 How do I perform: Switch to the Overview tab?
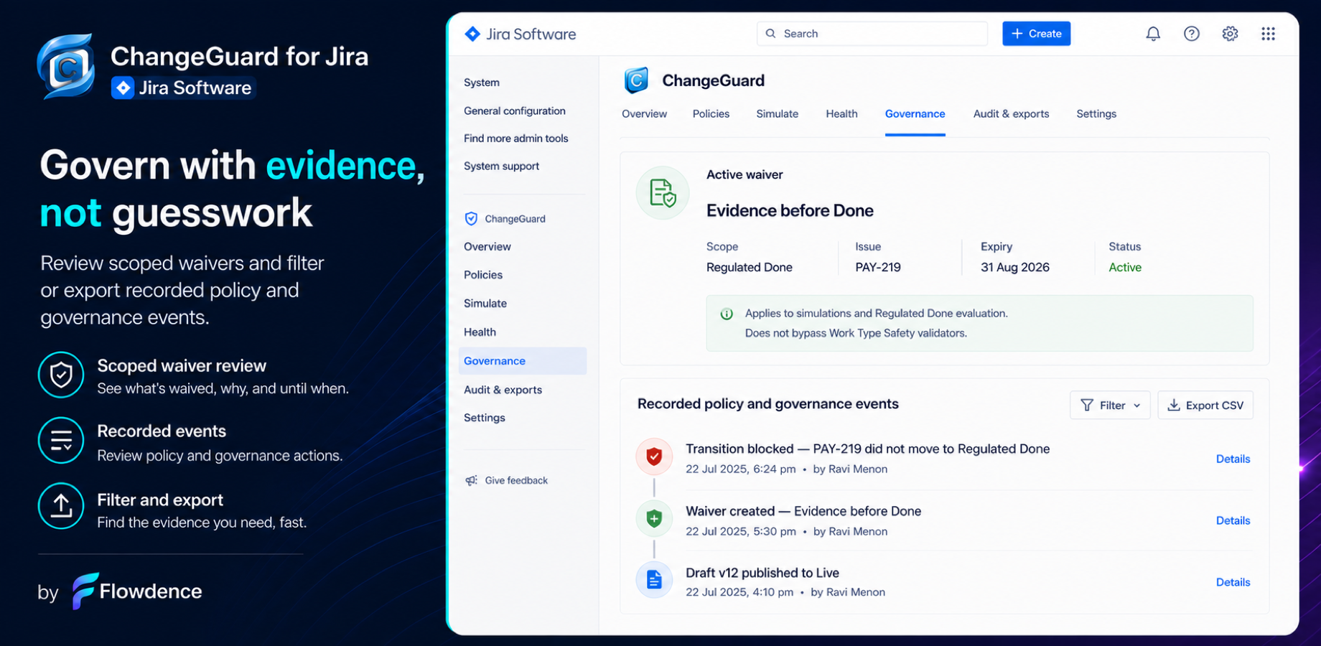(x=644, y=114)
